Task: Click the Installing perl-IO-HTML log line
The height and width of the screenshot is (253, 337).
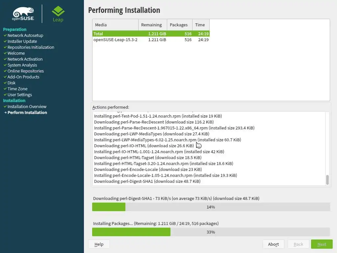Action: point(159,152)
